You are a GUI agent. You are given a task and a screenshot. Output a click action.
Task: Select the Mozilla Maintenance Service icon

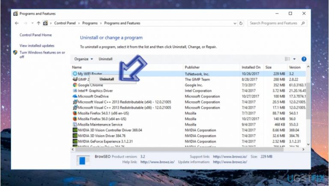pos(75,124)
